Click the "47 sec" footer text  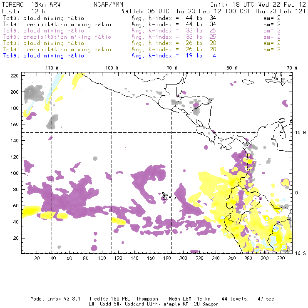pos(266,299)
